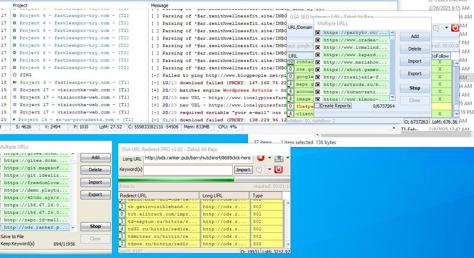Click rank badge 10 of contac row
Viewport: 474px width, 258px height.
pyautogui.click(x=291, y=62)
